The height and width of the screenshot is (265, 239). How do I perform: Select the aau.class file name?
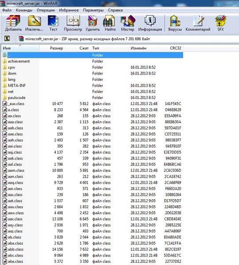pos(15,207)
